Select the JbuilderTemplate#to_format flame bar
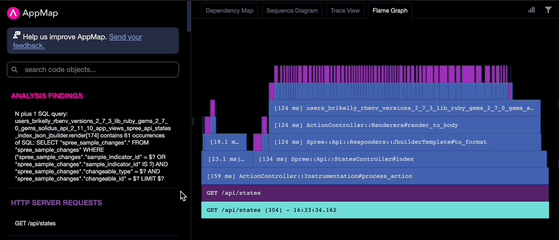 pyautogui.click(x=405, y=142)
